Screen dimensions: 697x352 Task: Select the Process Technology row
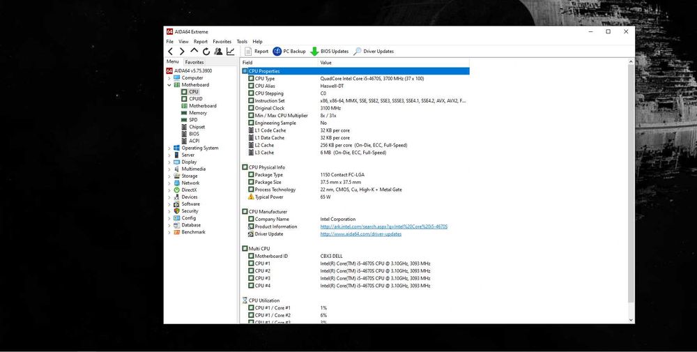pyautogui.click(x=355, y=190)
